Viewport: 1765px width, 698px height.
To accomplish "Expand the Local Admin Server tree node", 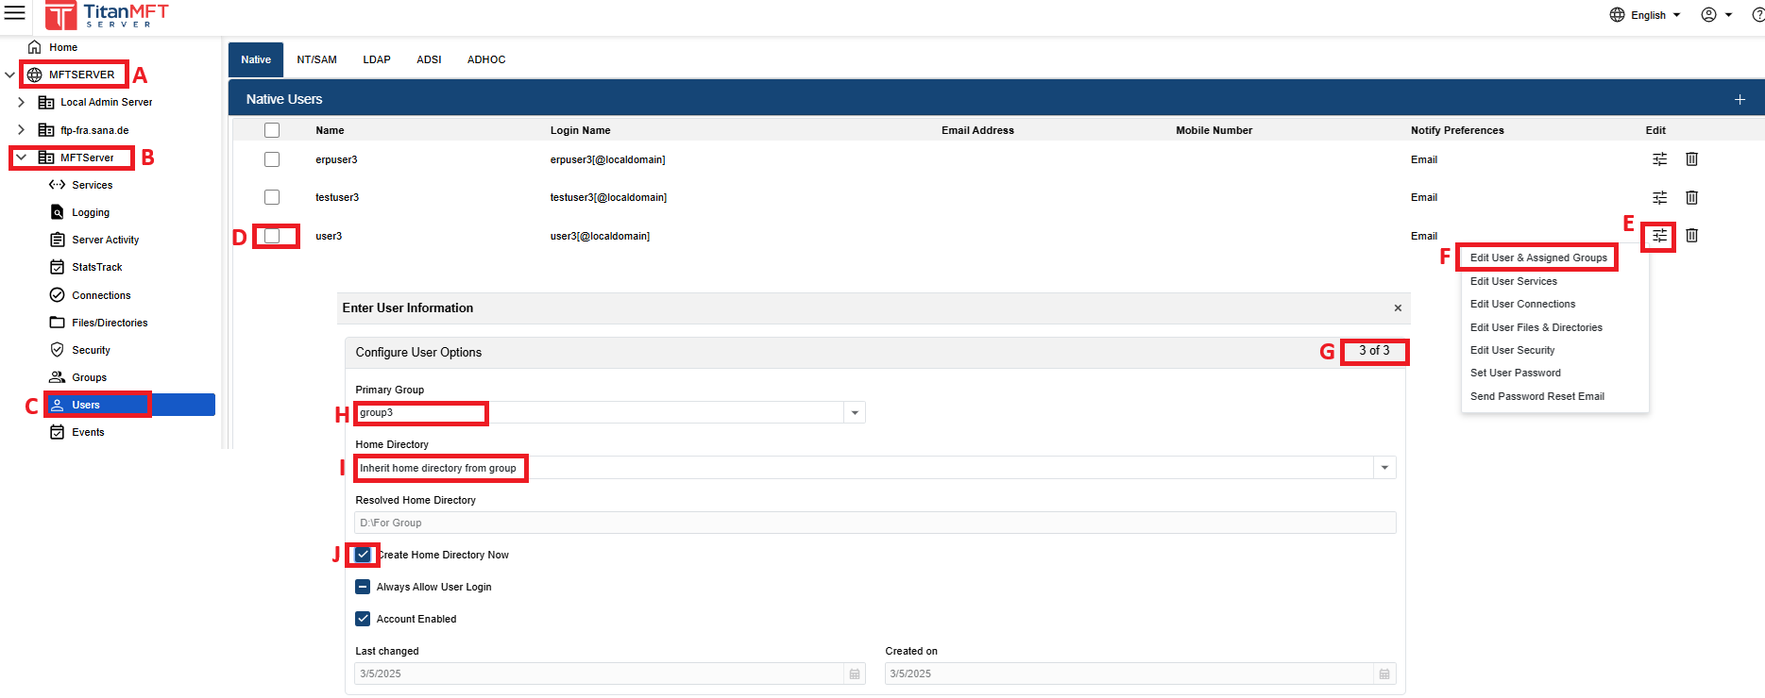I will tap(21, 102).
